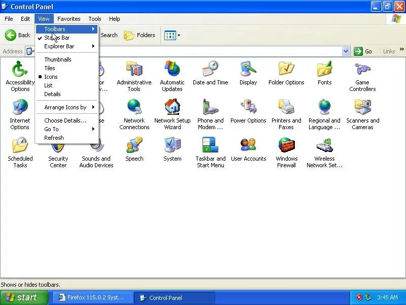Viewport: 406px width, 305px height.
Task: Click the system tray clock
Action: point(387,297)
